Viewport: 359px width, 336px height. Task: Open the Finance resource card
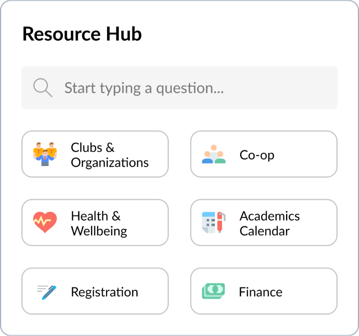click(x=263, y=291)
